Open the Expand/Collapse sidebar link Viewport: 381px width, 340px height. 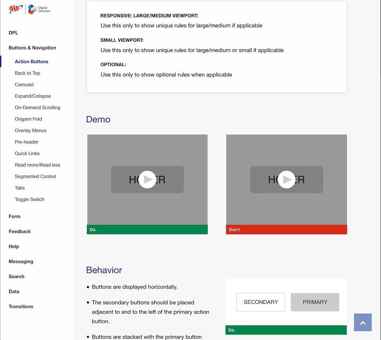point(33,96)
